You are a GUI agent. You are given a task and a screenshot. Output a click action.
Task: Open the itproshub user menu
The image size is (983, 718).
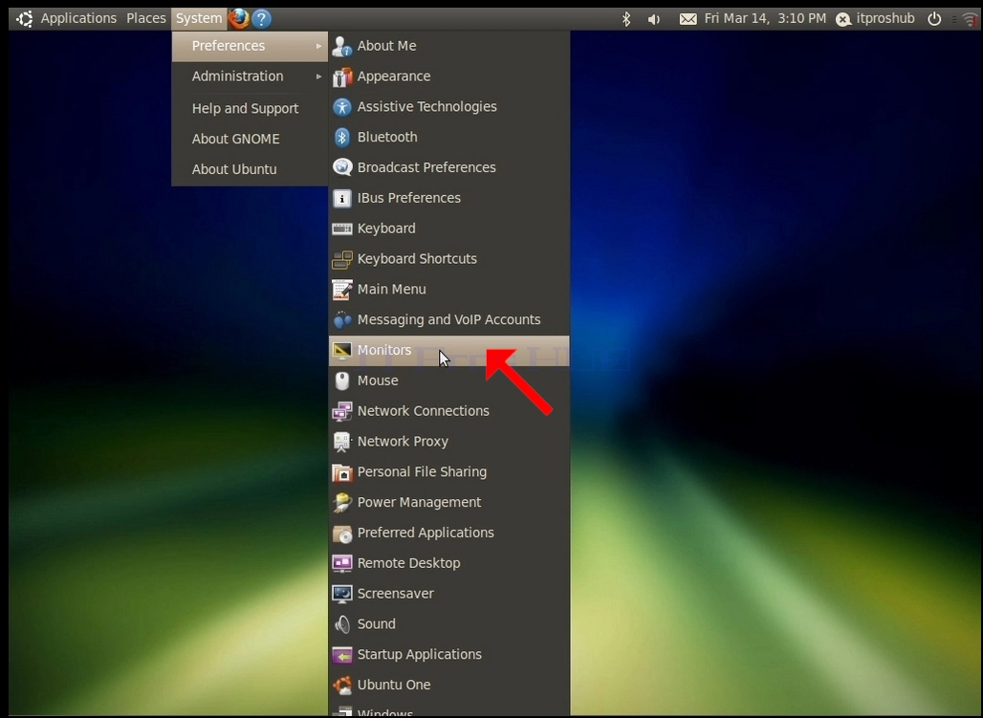(875, 19)
